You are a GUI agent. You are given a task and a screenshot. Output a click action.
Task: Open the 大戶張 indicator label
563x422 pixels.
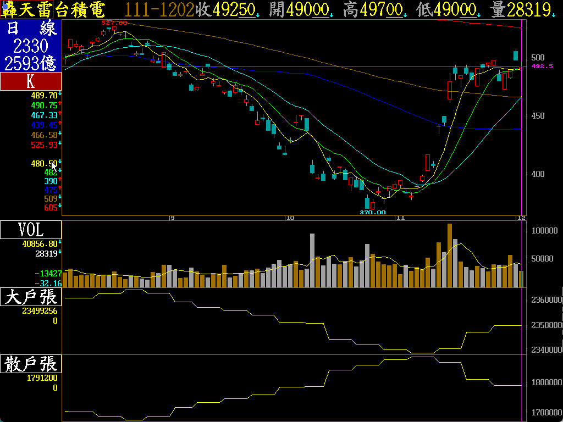pos(30,297)
